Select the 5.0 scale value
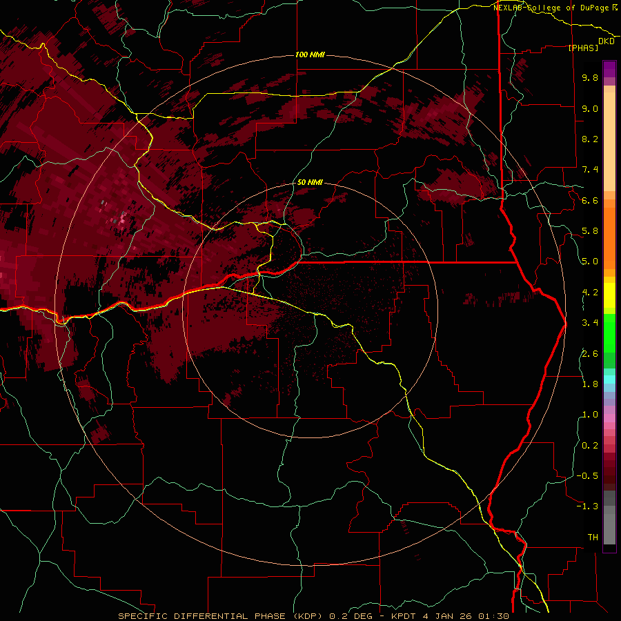Image resolution: width=621 pixels, height=621 pixels. coord(590,262)
